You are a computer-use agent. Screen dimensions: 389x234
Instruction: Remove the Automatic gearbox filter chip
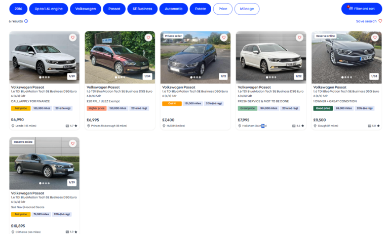pos(173,9)
